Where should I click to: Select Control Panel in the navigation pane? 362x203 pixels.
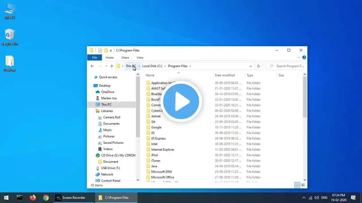click(x=111, y=181)
